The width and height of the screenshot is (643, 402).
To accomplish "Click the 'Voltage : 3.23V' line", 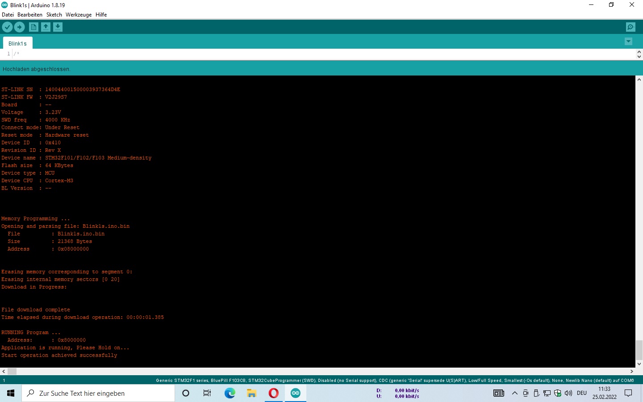I will tap(31, 112).
